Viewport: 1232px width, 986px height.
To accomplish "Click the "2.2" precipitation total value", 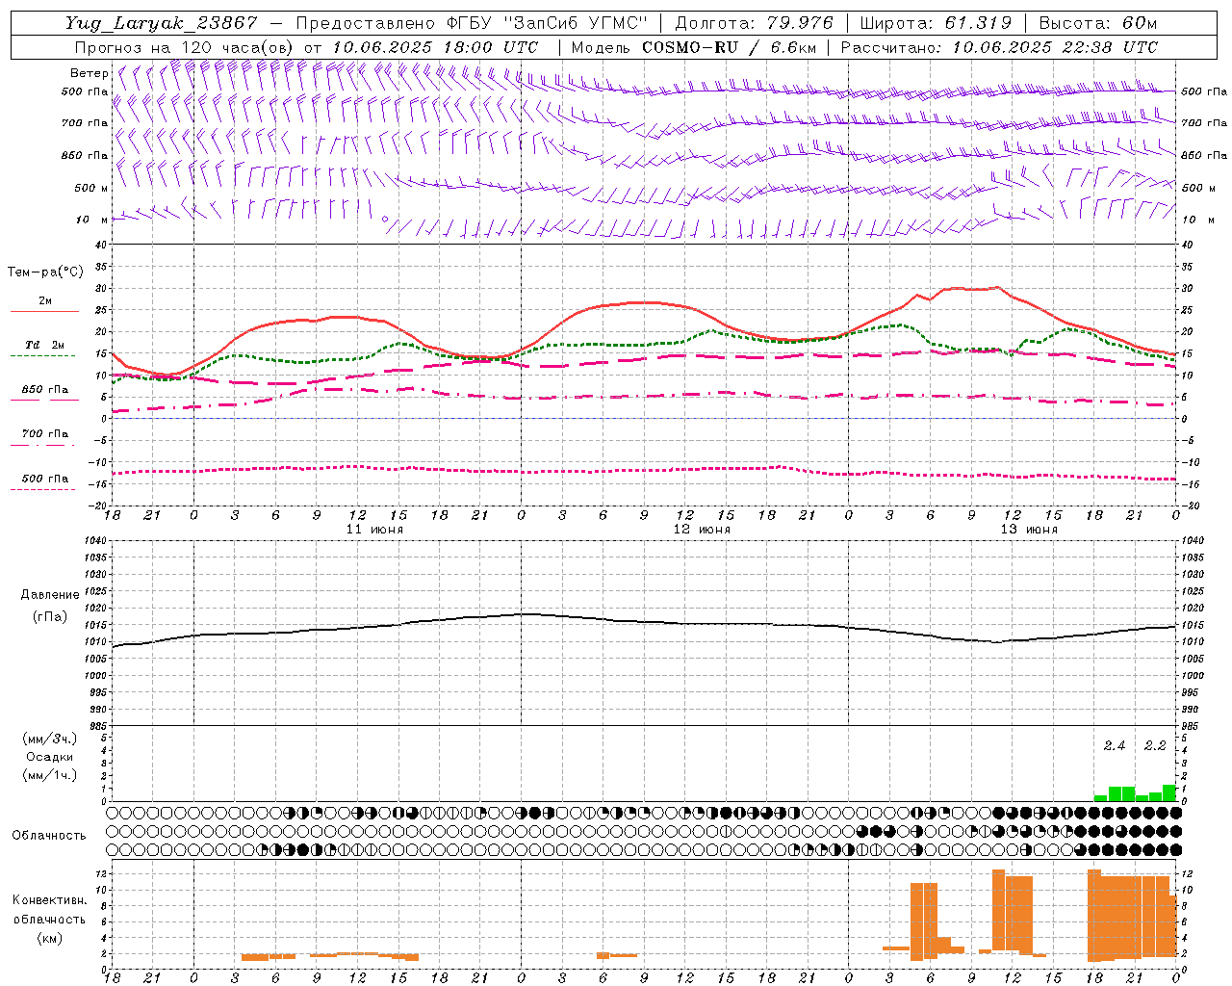I will pyautogui.click(x=1155, y=746).
